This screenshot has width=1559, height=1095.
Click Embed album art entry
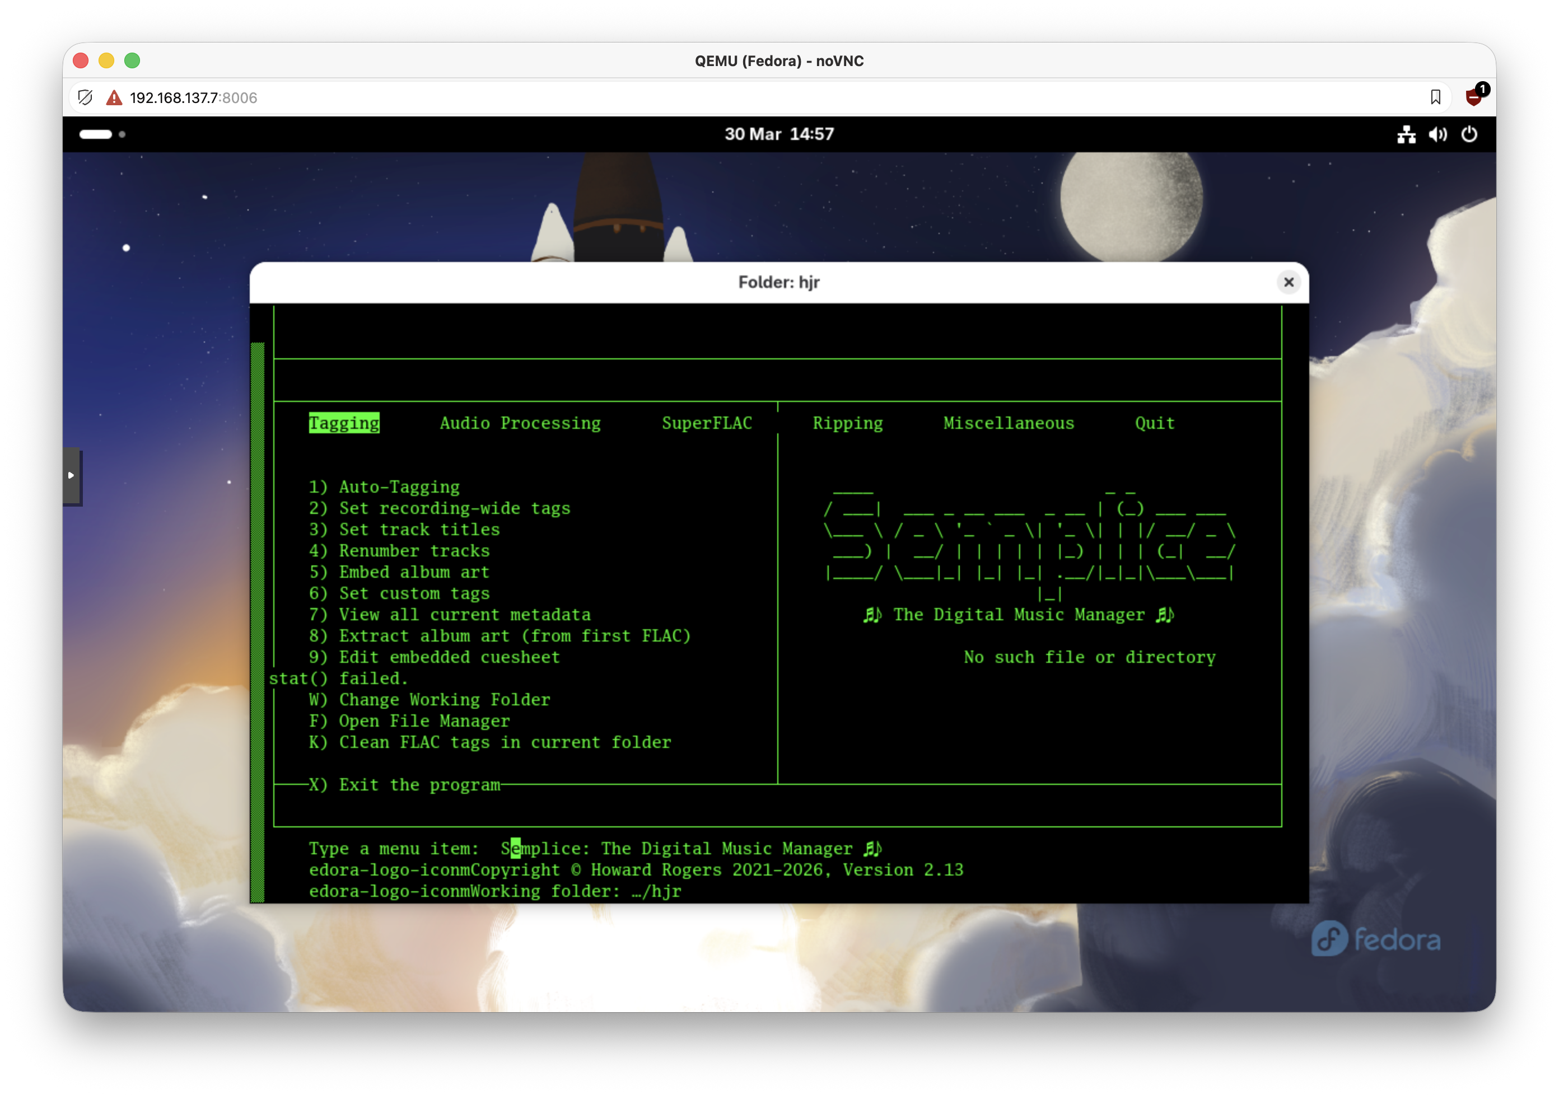[x=413, y=572]
